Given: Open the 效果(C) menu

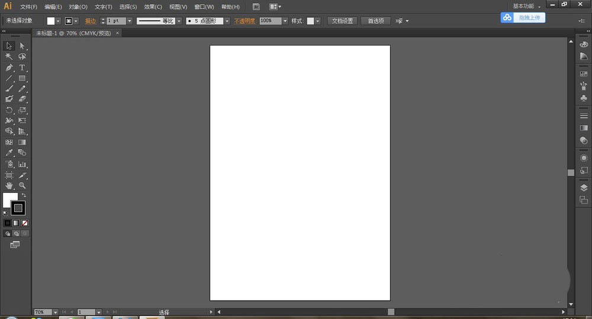Looking at the screenshot, I should (153, 7).
